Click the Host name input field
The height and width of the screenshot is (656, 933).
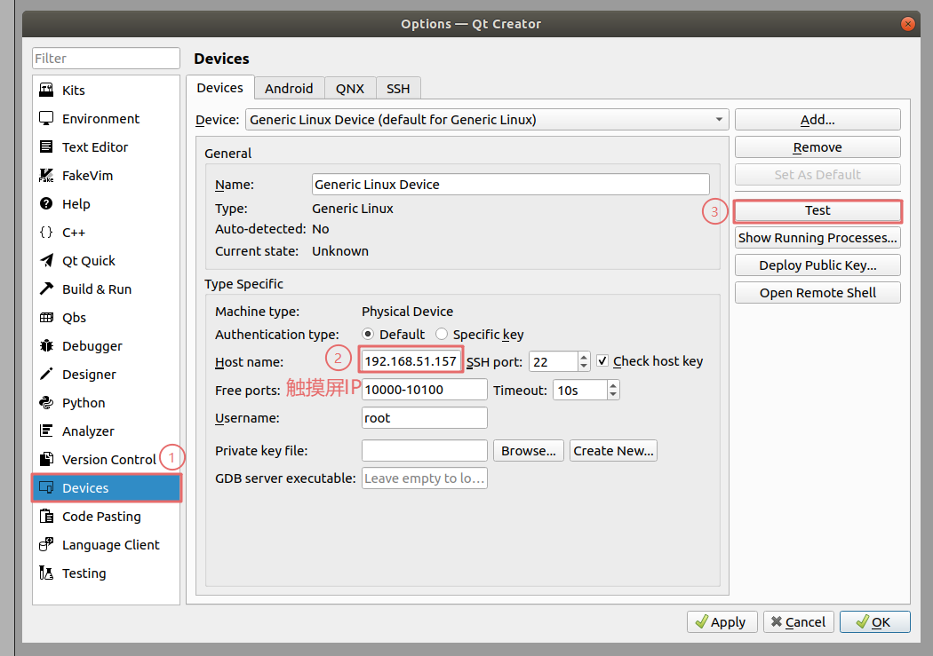pos(411,361)
